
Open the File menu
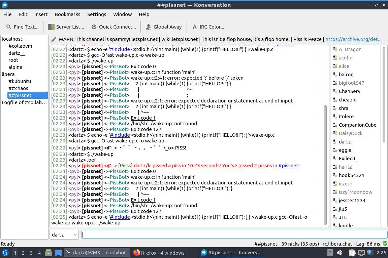(x=7, y=14)
